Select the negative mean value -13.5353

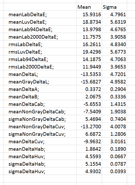tap(89, 74)
